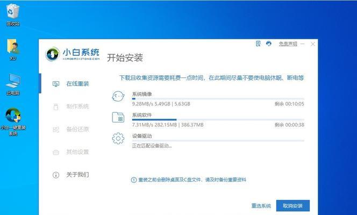Click the 9.28MB/s 5.49GB | 5.63GB text
Viewport: 357px width, 215px height.
point(161,104)
